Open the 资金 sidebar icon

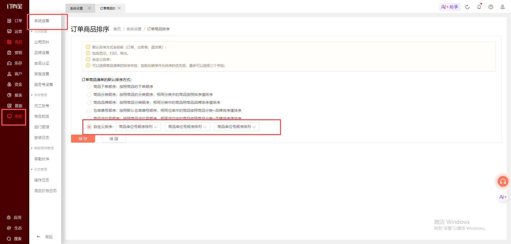click(x=9, y=84)
